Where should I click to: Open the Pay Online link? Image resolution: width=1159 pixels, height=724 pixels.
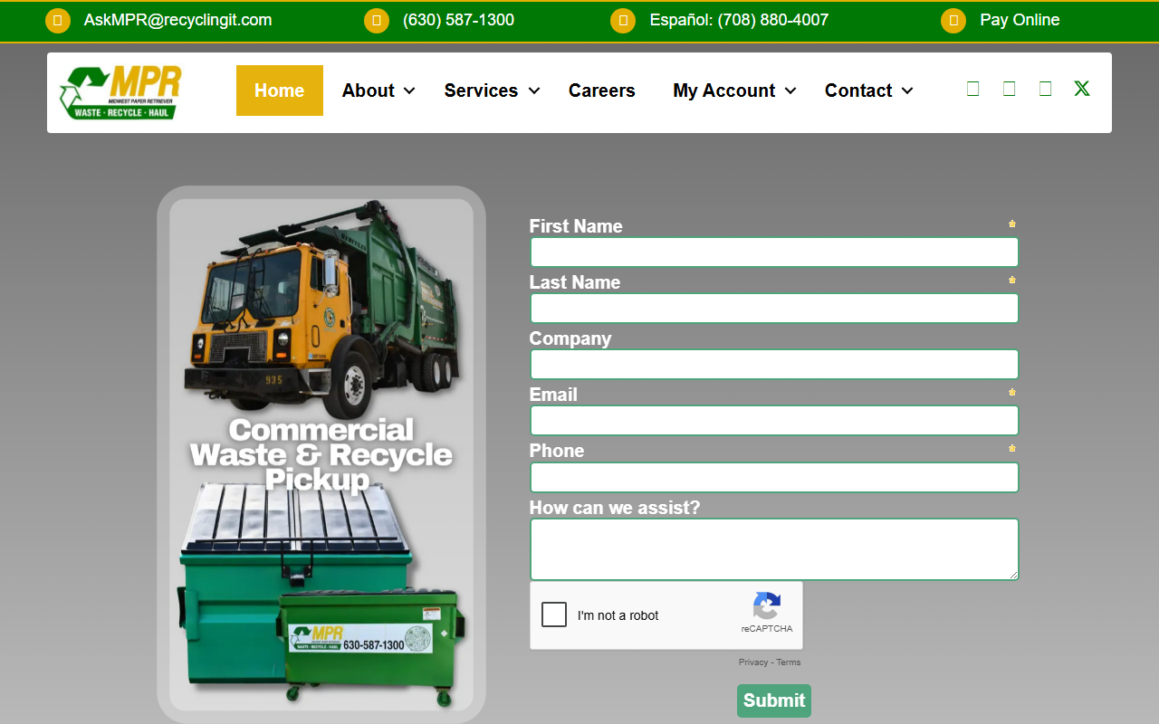(x=1020, y=20)
